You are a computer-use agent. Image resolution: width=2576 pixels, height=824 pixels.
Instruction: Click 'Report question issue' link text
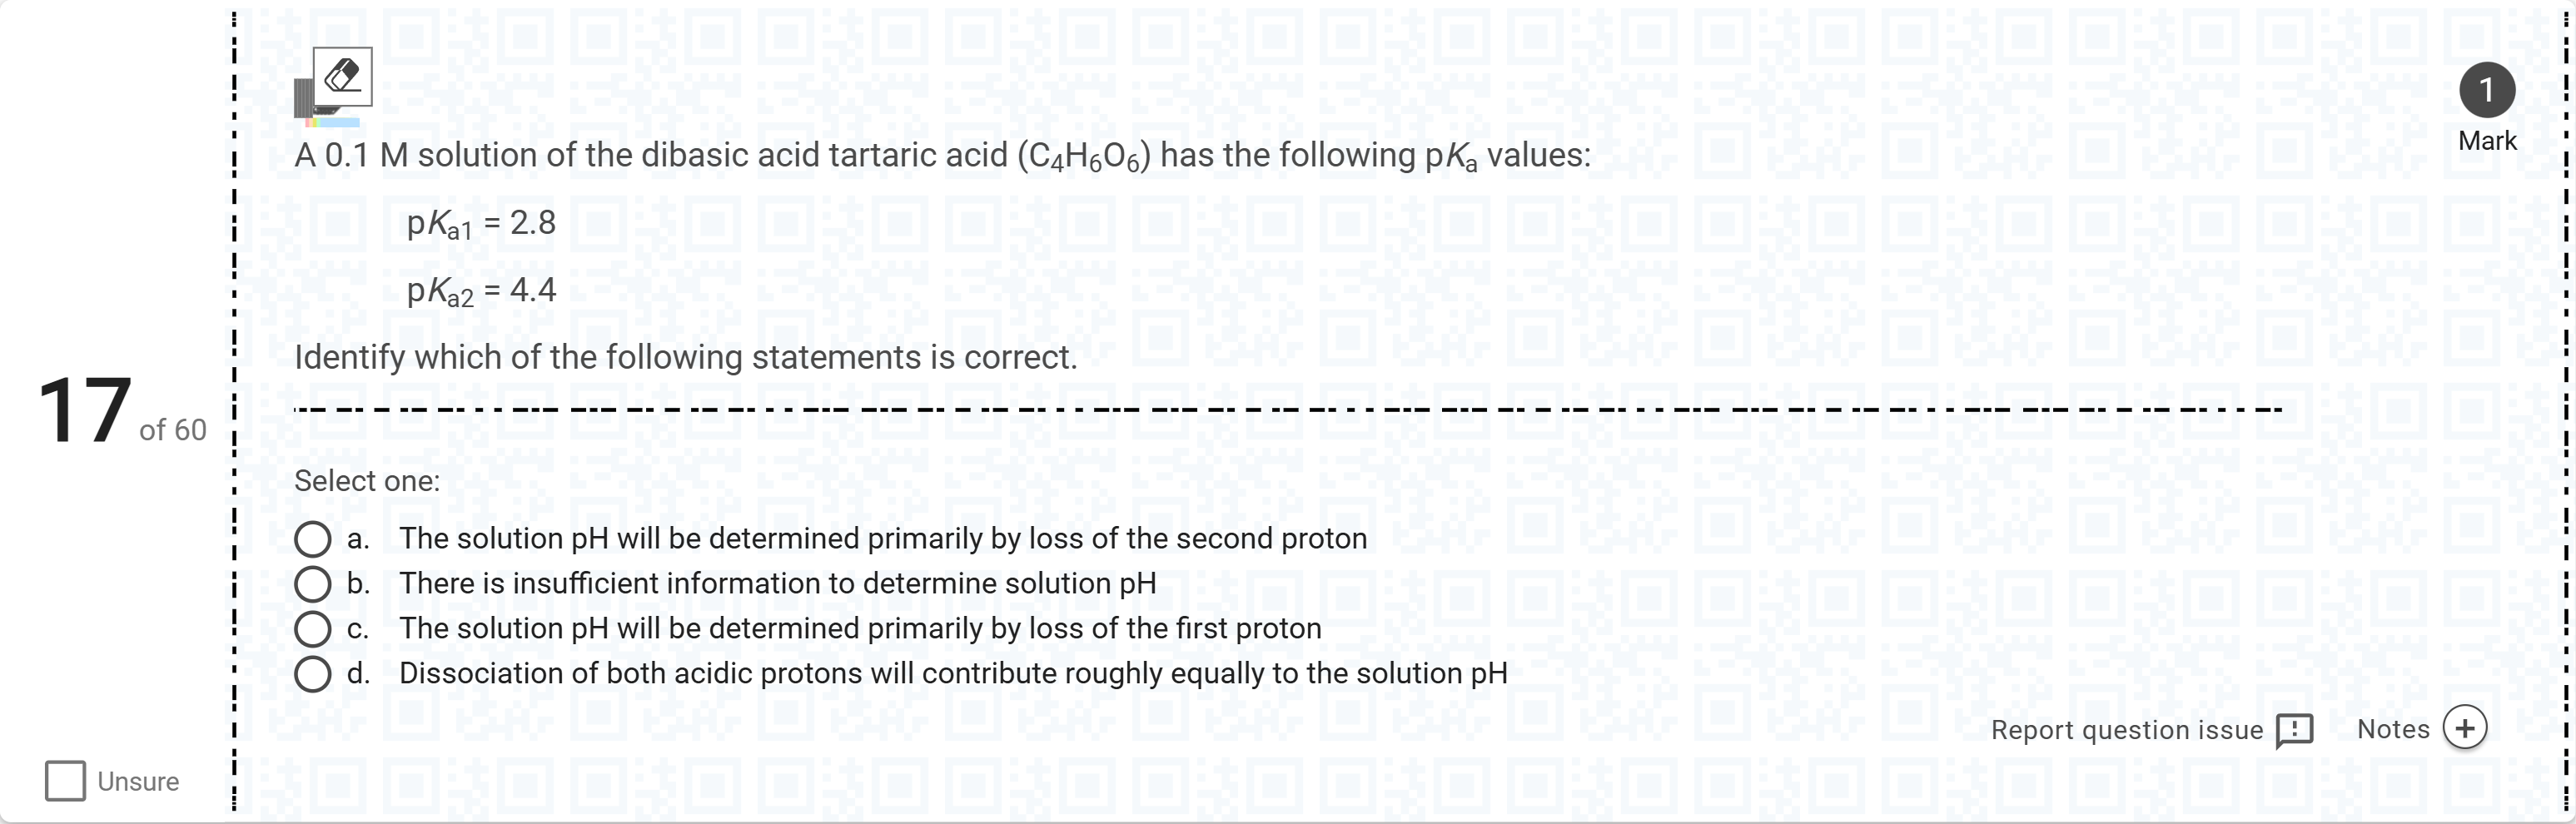[x=2127, y=730]
